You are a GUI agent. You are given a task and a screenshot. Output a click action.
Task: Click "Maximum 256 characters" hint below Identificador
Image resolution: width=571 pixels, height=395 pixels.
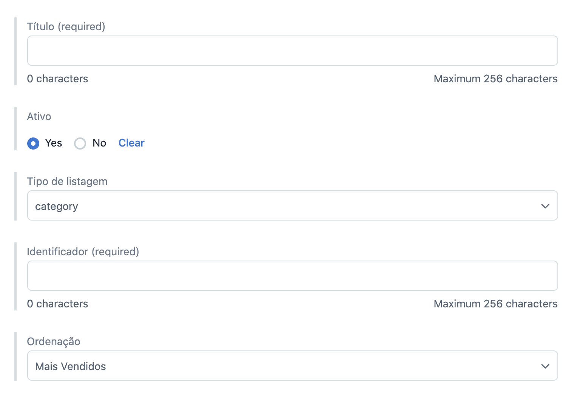(x=495, y=304)
